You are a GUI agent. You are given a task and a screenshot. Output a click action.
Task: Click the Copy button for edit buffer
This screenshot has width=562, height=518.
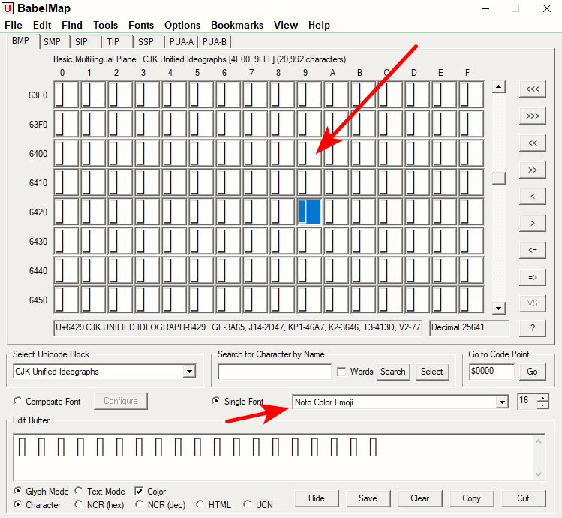[x=471, y=498]
